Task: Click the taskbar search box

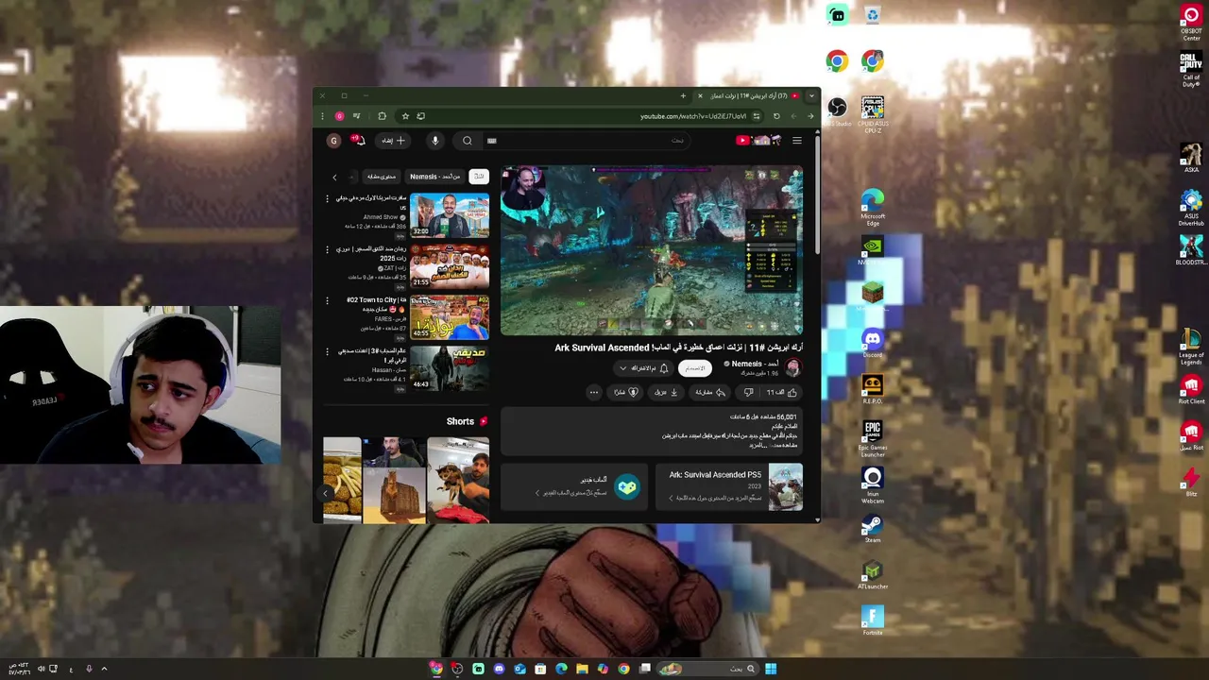Action: pos(708,669)
